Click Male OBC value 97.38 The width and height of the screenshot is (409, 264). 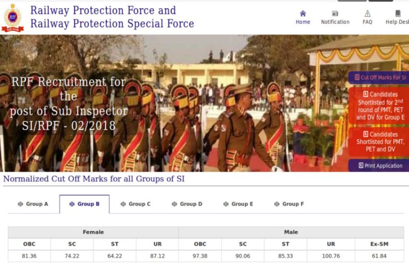click(200, 256)
